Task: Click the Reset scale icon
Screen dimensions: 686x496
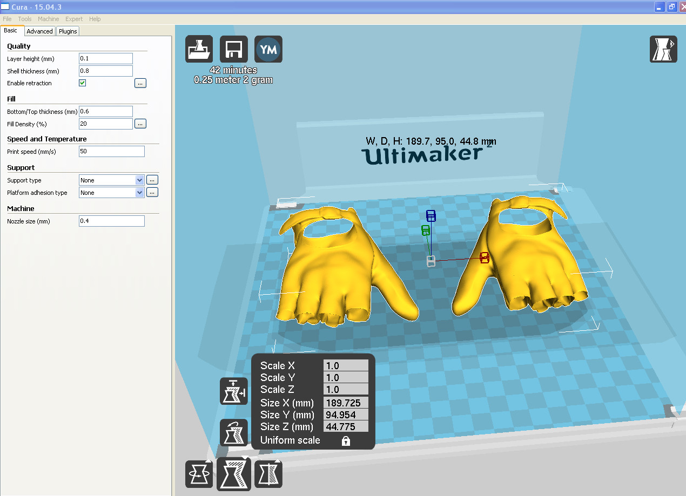Action: [x=234, y=433]
